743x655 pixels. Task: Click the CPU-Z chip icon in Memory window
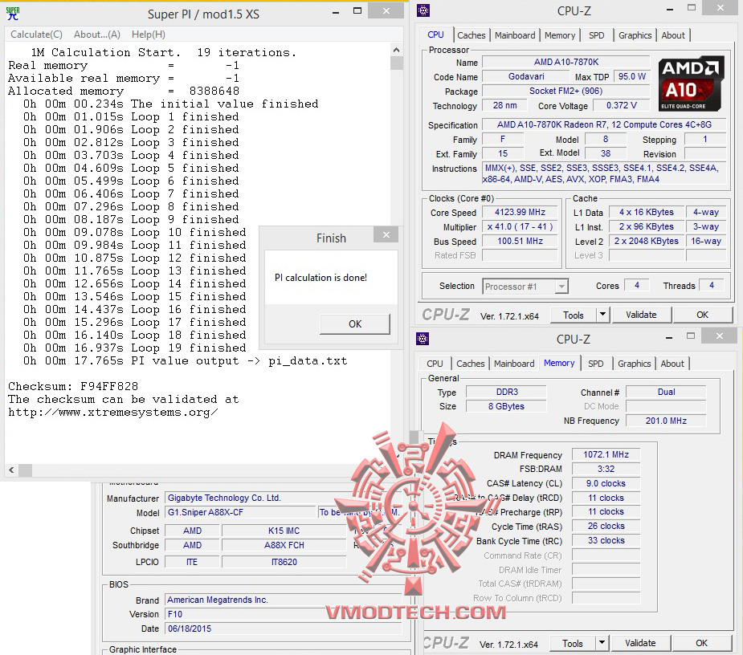click(423, 339)
